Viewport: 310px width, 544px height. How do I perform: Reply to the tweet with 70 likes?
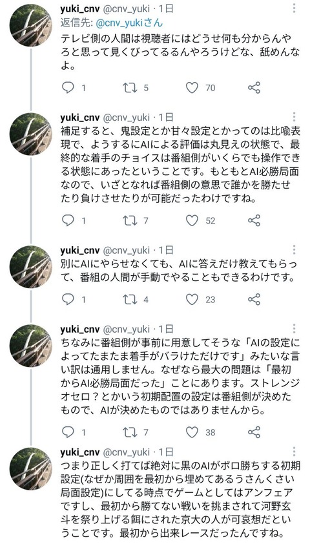pyautogui.click(x=68, y=87)
